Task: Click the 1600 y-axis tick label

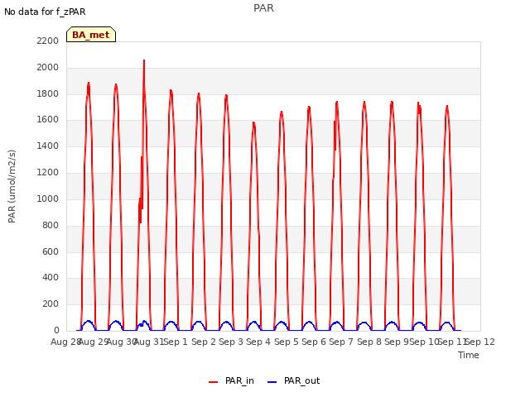Action: 48,120
